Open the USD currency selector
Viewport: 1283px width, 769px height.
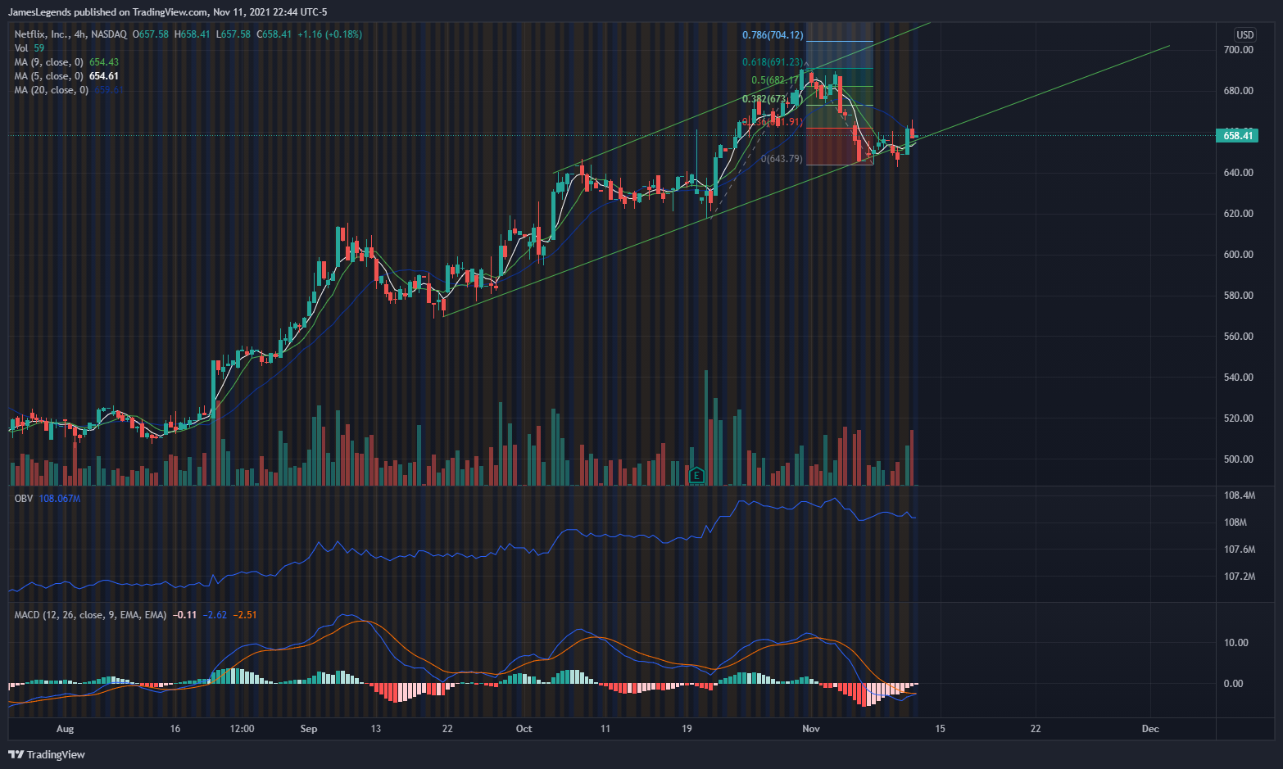click(x=1244, y=34)
